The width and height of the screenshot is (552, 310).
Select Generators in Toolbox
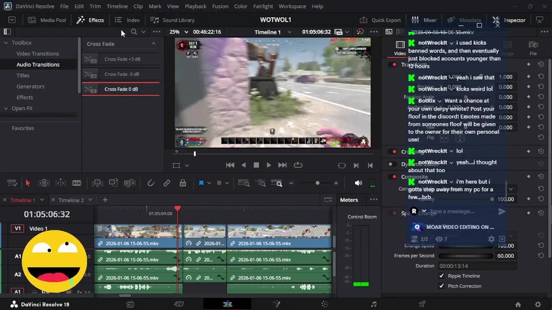point(30,86)
